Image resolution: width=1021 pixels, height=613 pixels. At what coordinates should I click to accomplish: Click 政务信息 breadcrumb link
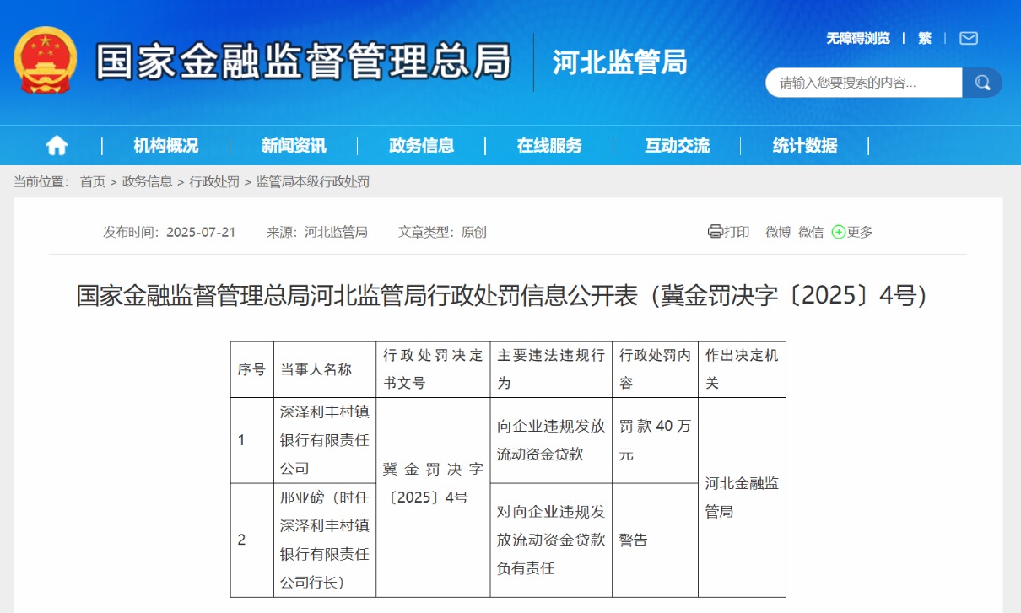point(147,181)
